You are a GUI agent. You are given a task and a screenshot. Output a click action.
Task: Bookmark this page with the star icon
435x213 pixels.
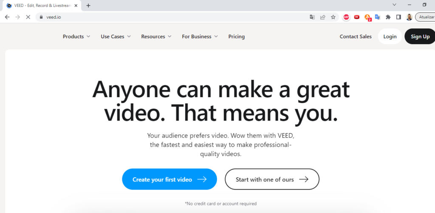click(333, 17)
